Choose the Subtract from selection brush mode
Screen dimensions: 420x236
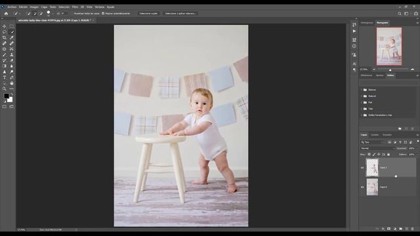[41, 13]
